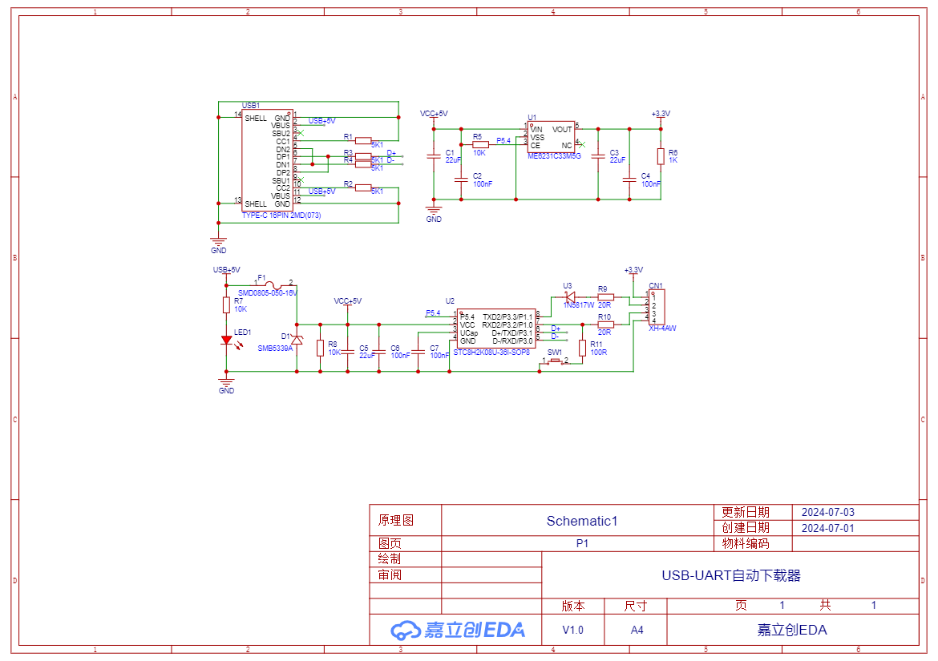Image resolution: width=938 pixels, height=661 pixels.
Task: Click the 1N5817W part label
Action: (579, 304)
